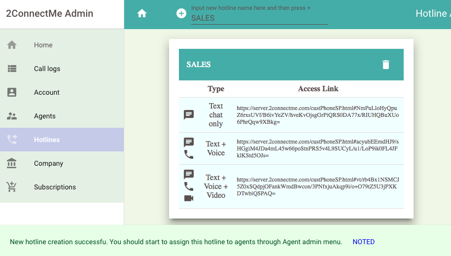
Task: Click the Call logs list icon
Action: [12, 69]
